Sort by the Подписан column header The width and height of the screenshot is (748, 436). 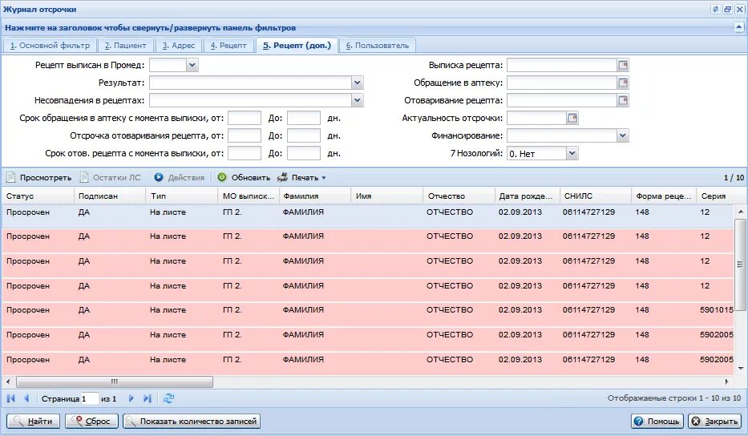[x=110, y=196]
